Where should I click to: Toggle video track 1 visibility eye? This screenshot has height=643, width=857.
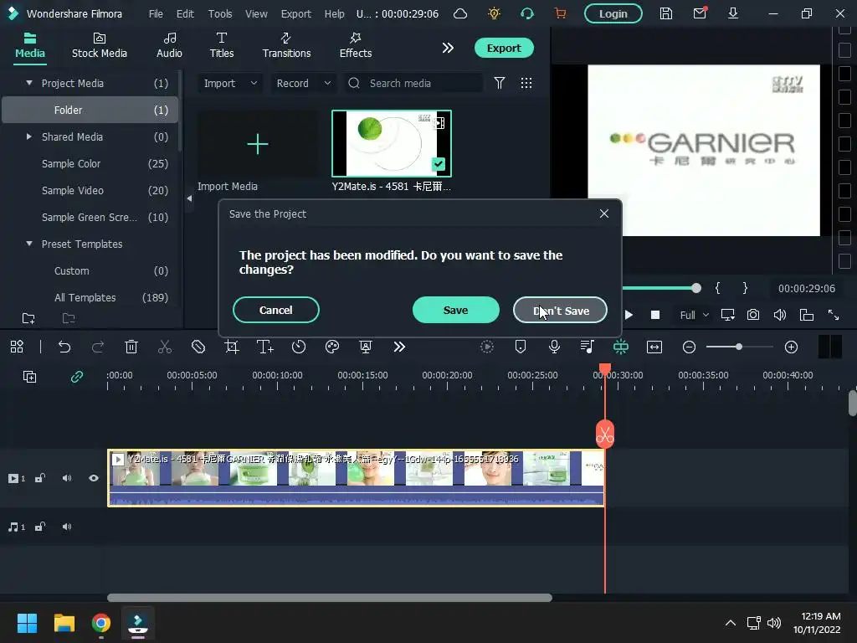click(x=94, y=478)
